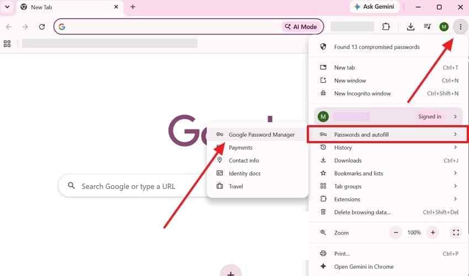Select Print menu item
The height and width of the screenshot is (276, 469).
(388, 253)
